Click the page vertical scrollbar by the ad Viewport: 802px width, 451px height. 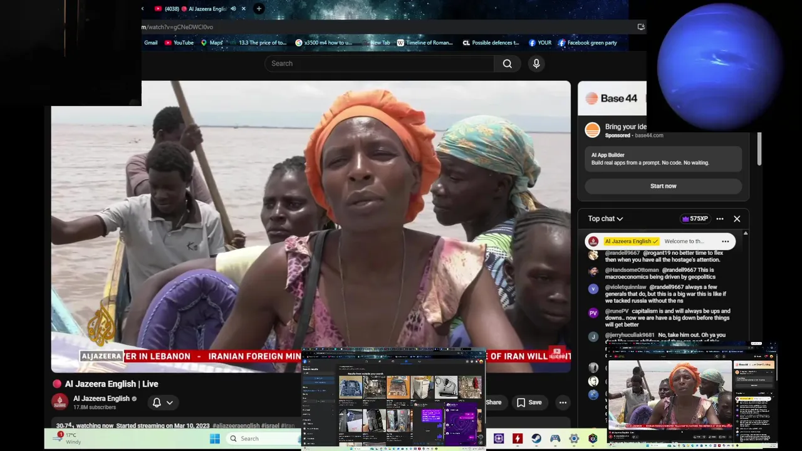[x=759, y=149]
